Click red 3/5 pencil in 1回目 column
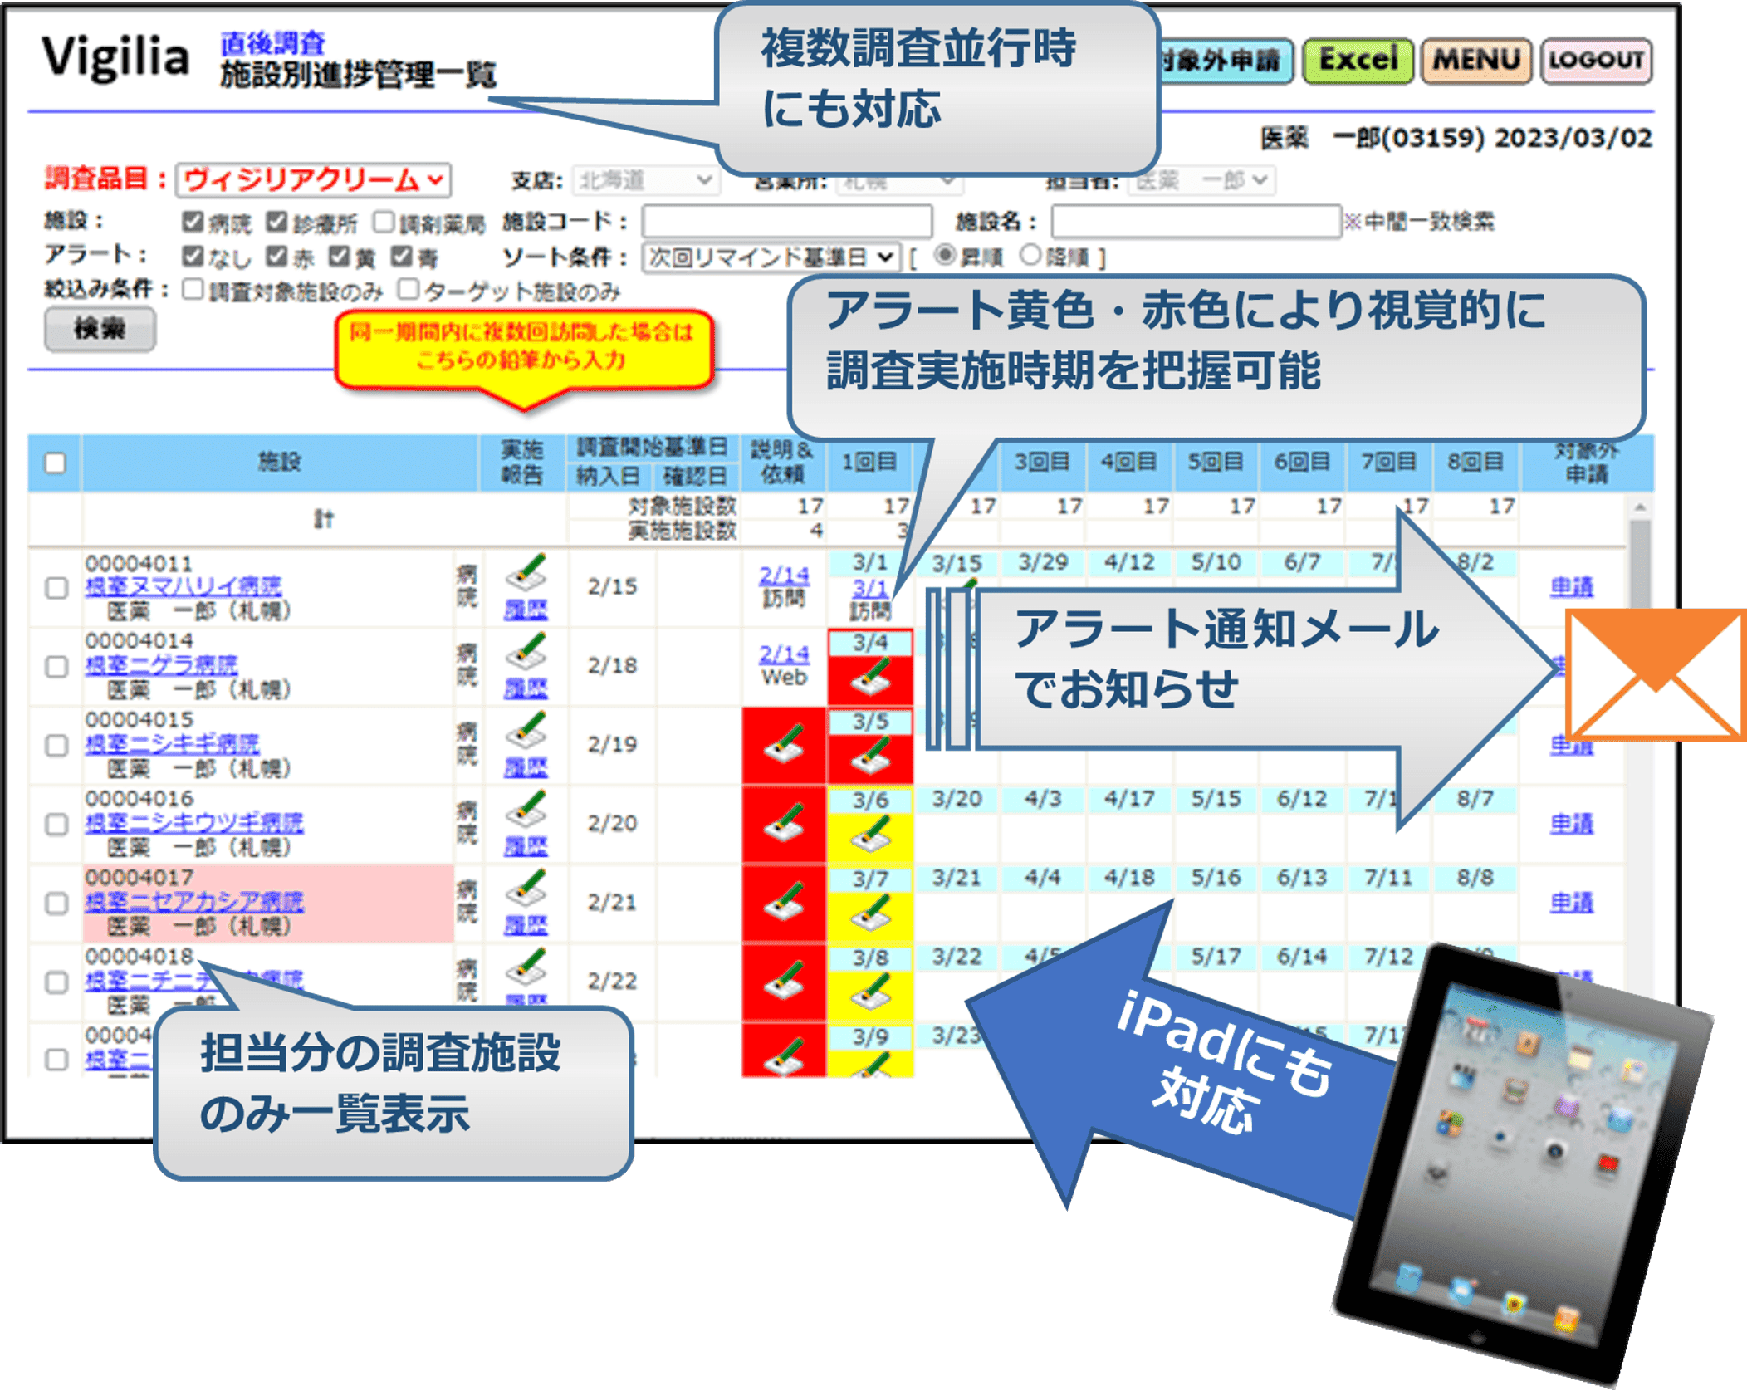Image resolution: width=1747 pixels, height=1391 pixels. click(x=870, y=757)
